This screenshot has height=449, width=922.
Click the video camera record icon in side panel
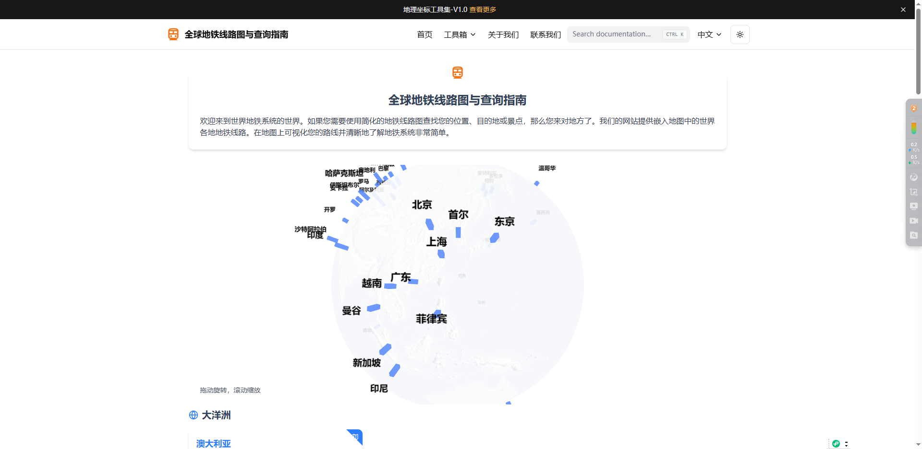(x=914, y=221)
